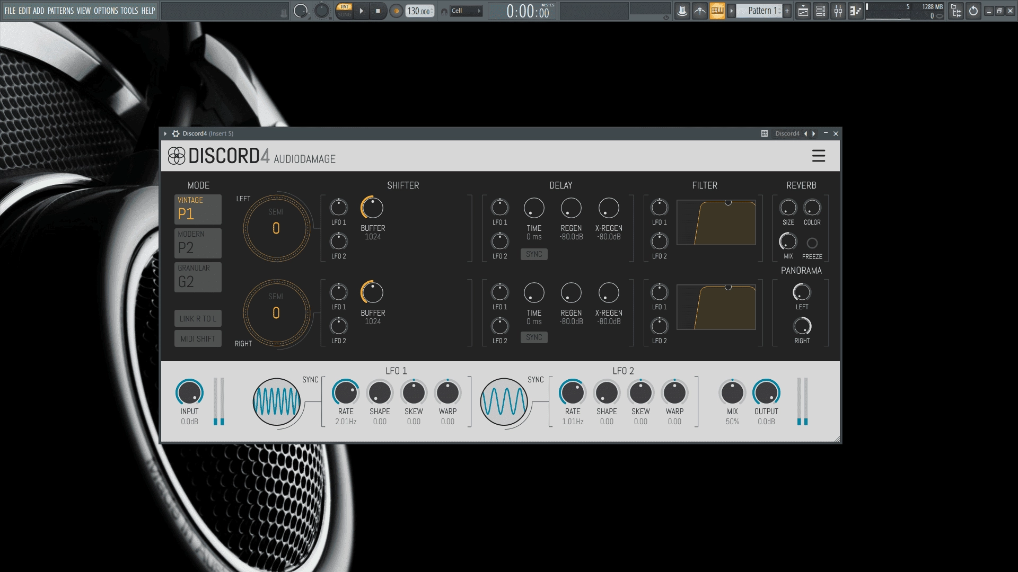This screenshot has width=1018, height=572.
Task: Click the LFO 1 SYNC label
Action: click(x=310, y=380)
